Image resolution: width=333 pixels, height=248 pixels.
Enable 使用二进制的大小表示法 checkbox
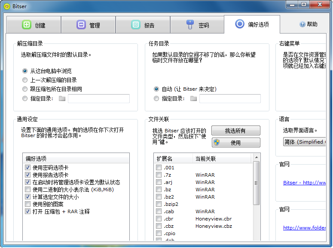point(28,190)
